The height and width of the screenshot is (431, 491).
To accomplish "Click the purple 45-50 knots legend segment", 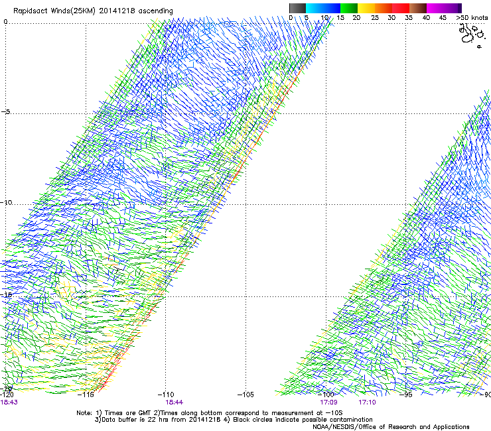I will tap(453, 8).
